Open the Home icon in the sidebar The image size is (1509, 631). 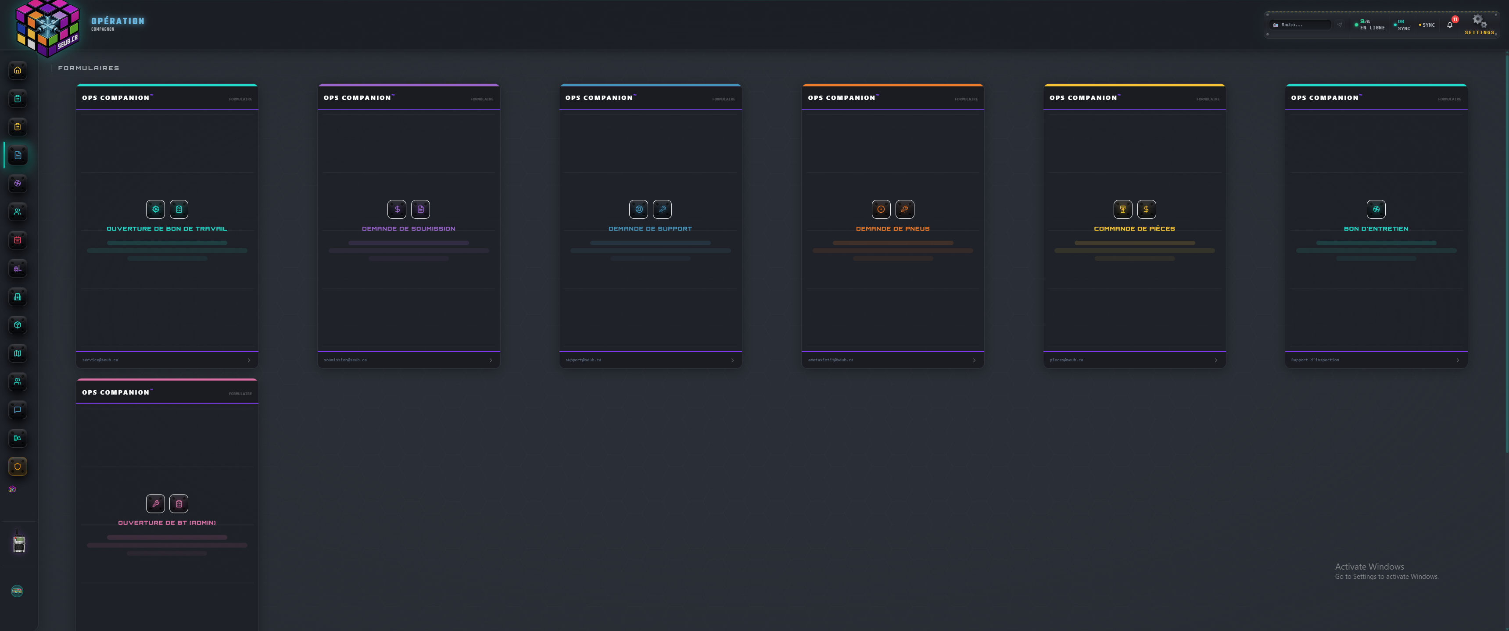(x=18, y=70)
